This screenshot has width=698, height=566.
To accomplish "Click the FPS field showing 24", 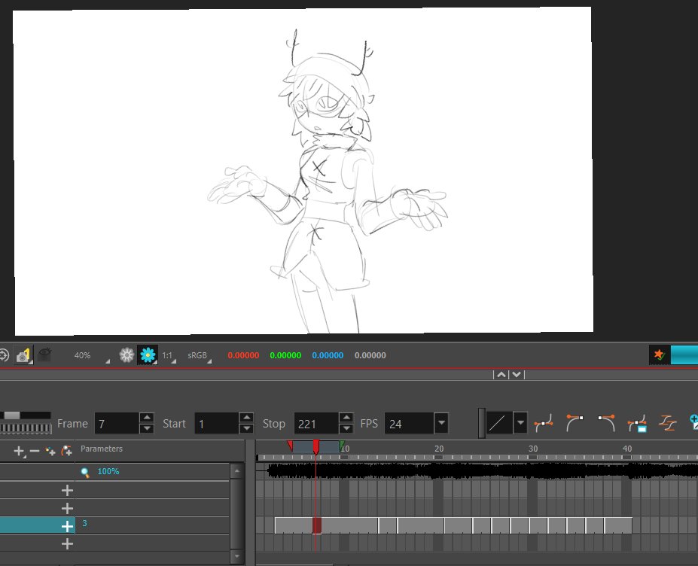I will point(409,424).
